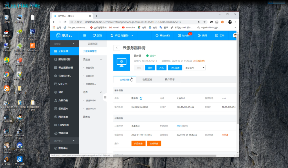This screenshot has height=168, width=288.
Task: Click the back arrow beside 云服务器详情
Action: 117,48
